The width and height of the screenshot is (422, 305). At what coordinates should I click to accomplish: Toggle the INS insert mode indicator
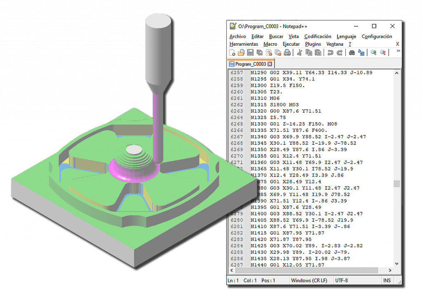tap(387, 280)
